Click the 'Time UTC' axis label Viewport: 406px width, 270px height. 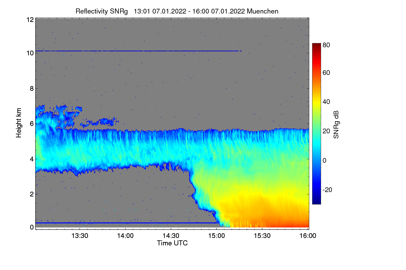click(172, 243)
